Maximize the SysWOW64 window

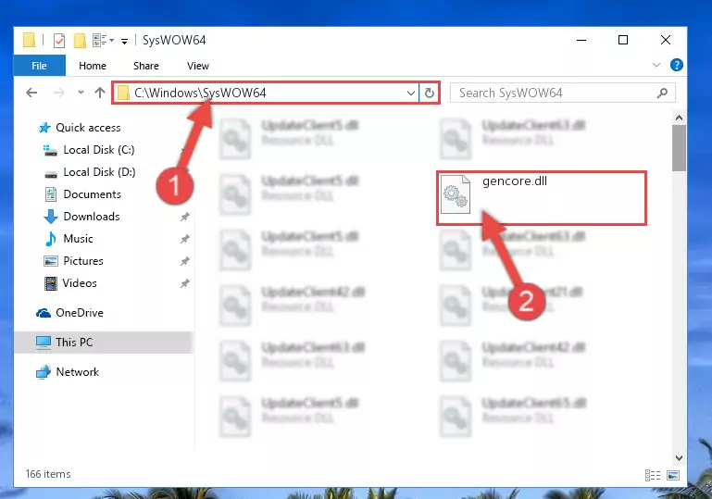(x=623, y=40)
